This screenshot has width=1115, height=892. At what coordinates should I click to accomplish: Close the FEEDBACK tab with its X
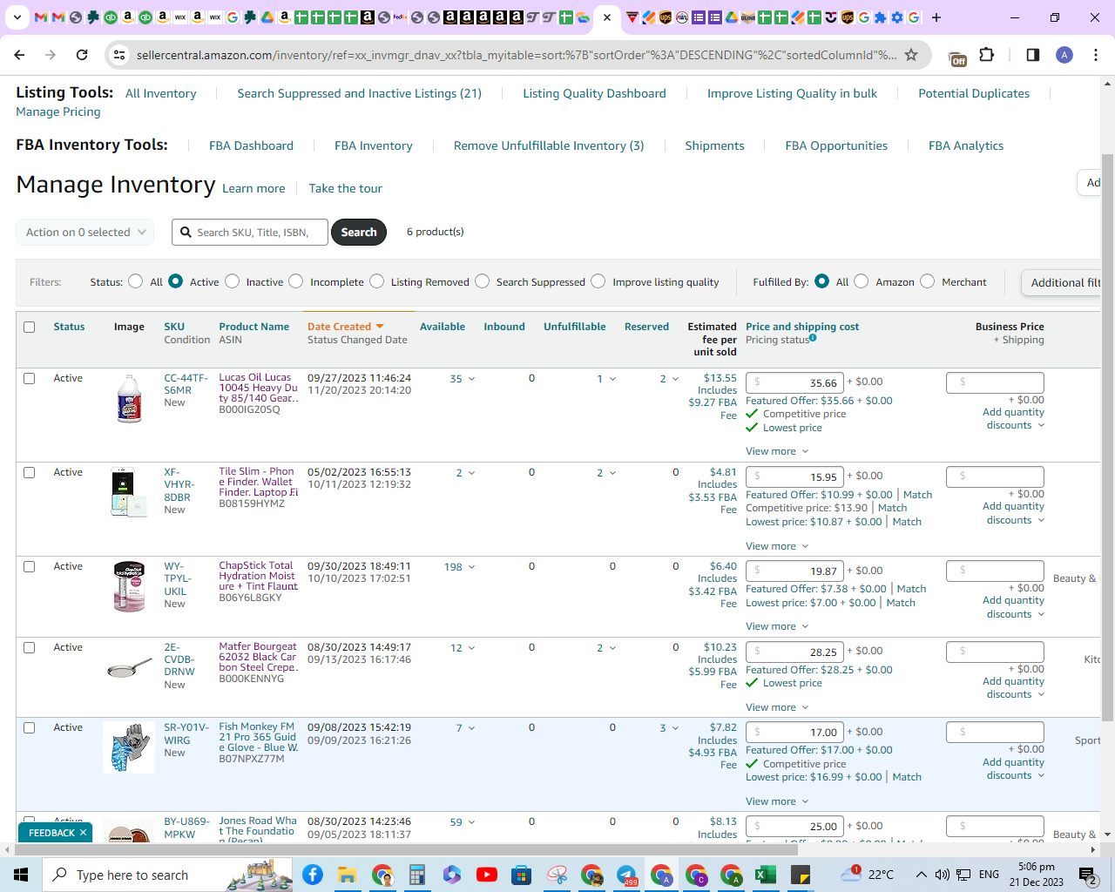tap(84, 833)
